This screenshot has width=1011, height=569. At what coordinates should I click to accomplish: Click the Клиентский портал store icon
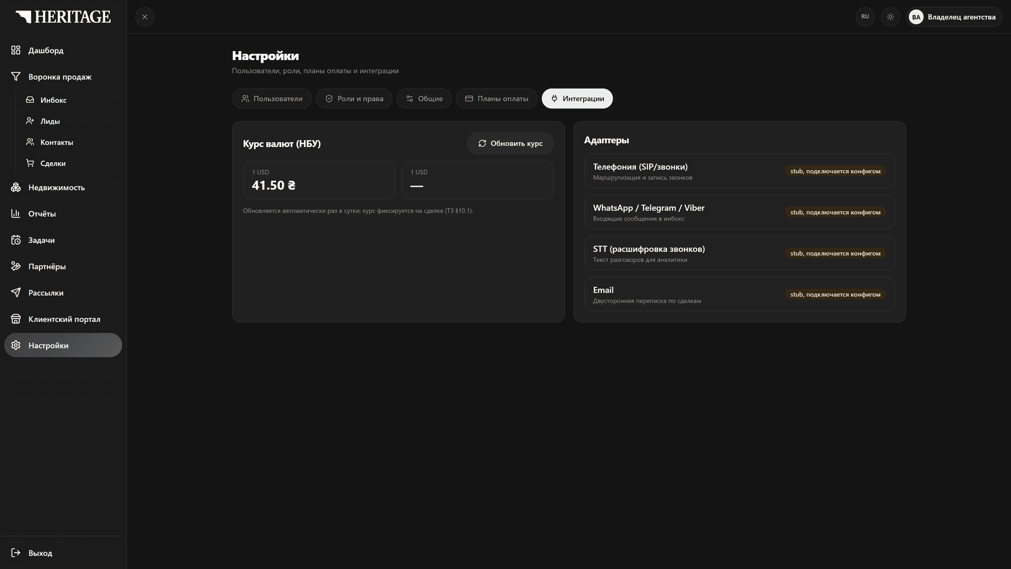click(16, 319)
